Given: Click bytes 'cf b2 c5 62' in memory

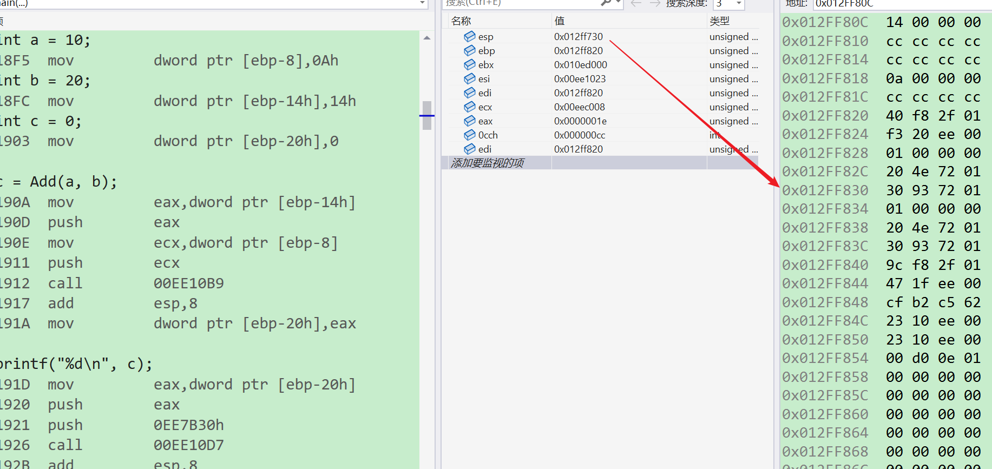Looking at the screenshot, I should coord(934,302).
